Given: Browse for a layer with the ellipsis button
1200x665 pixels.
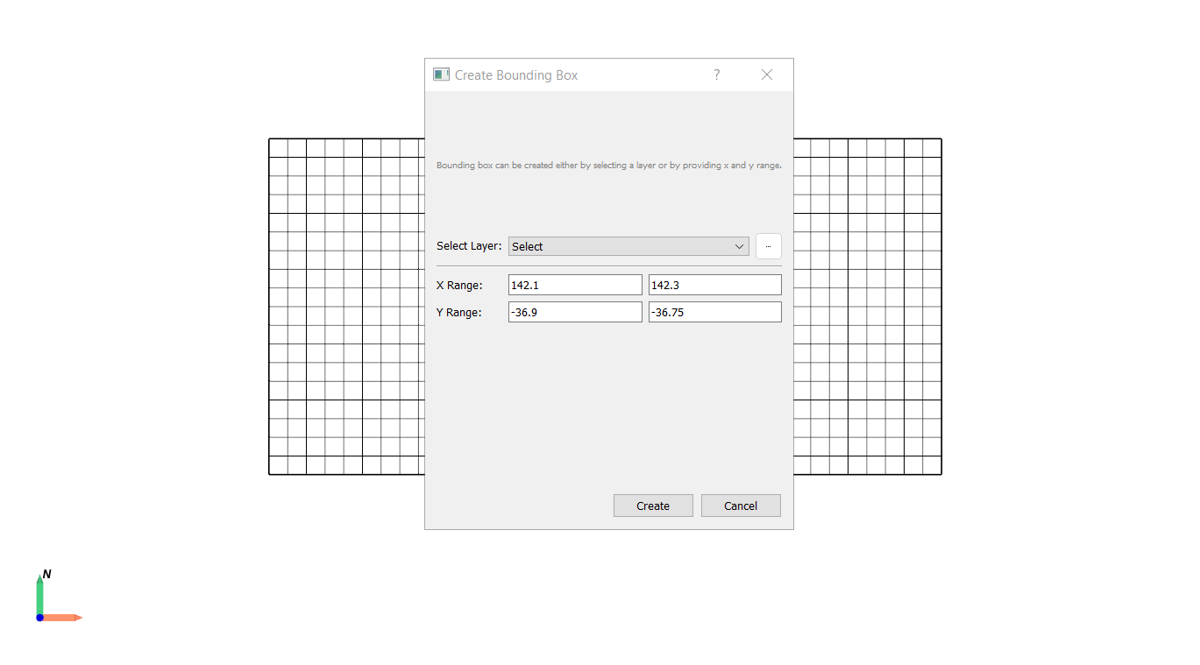Looking at the screenshot, I should [x=768, y=246].
